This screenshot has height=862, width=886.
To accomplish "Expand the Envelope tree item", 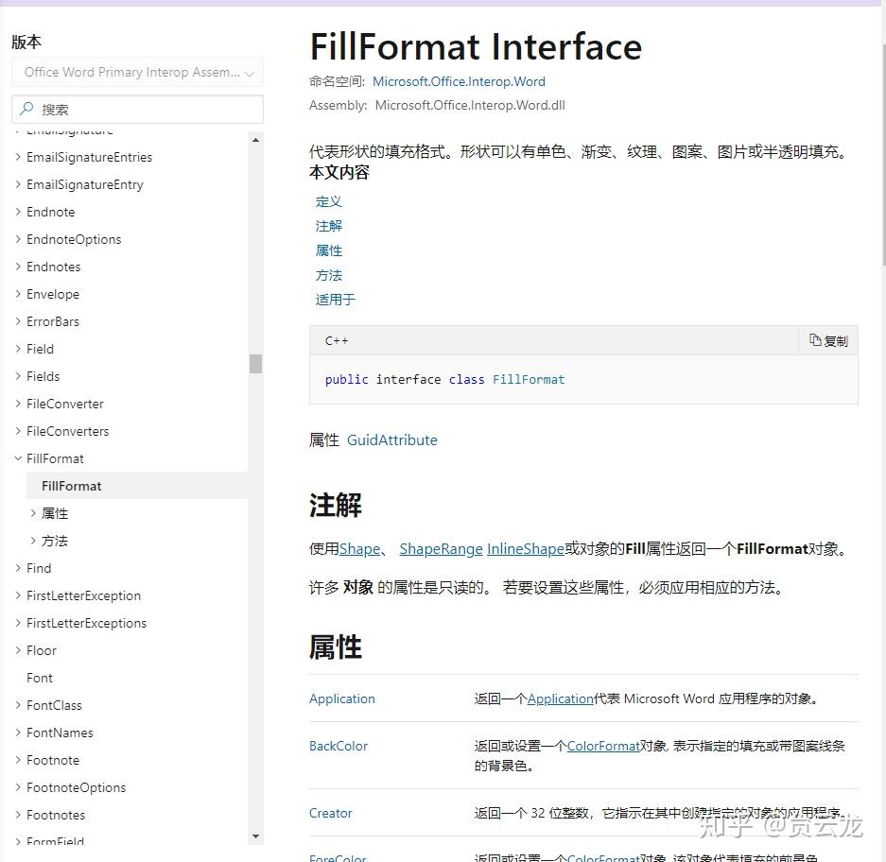I will 18,294.
